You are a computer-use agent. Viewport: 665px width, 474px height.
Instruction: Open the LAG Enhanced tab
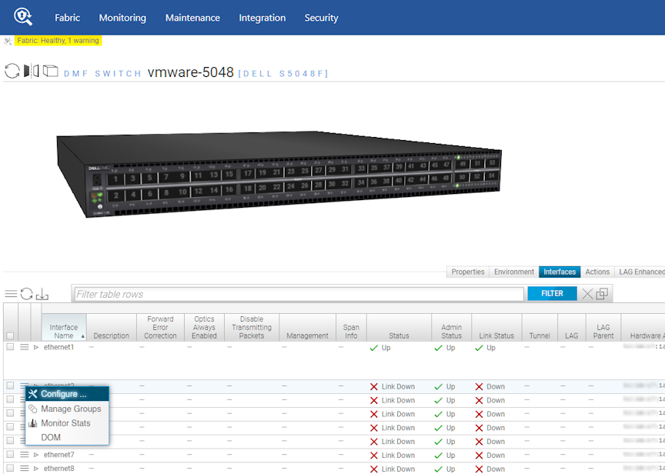(x=640, y=272)
